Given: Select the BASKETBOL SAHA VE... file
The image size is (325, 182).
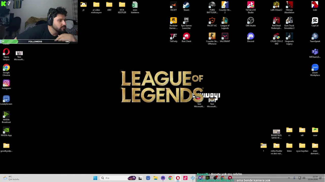Looking at the screenshot, I should click(x=276, y=134).
